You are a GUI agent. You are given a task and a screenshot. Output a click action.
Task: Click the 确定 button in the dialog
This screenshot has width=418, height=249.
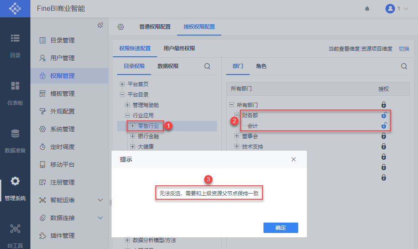[x=281, y=228]
